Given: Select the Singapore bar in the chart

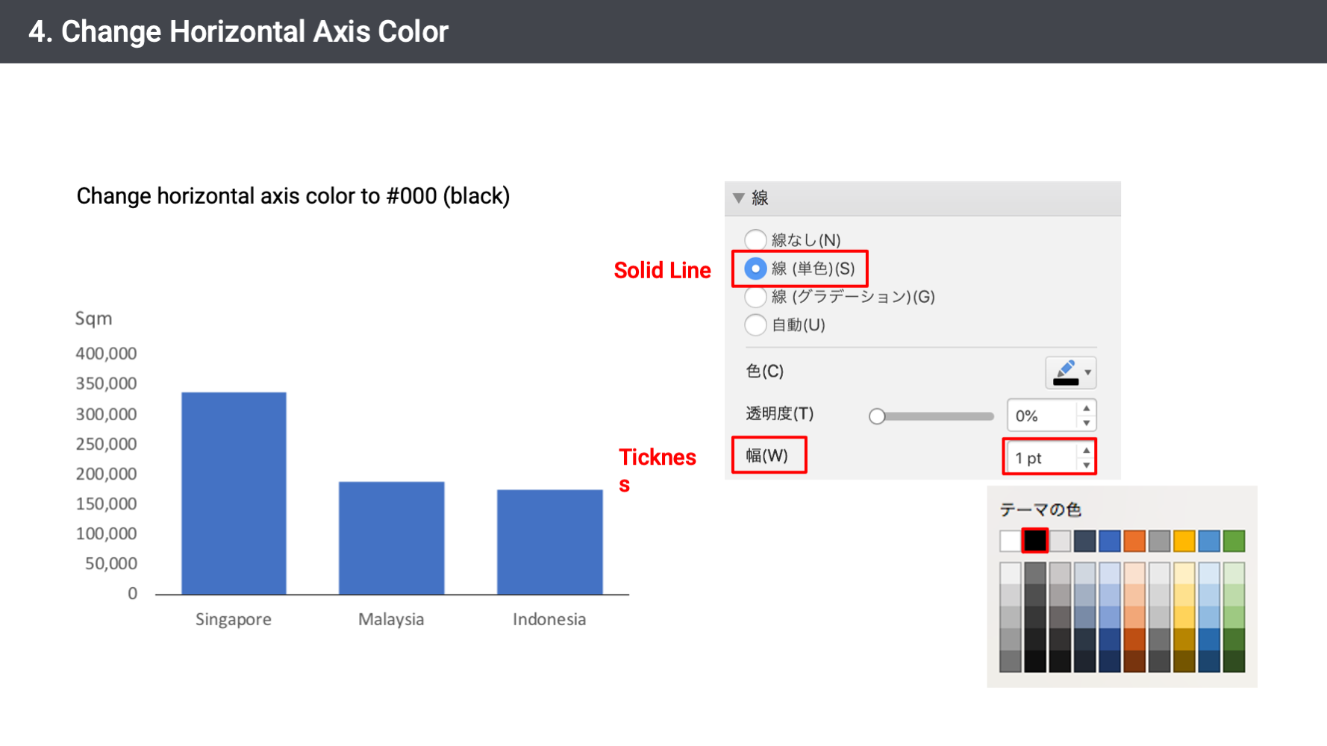Looking at the screenshot, I should [x=234, y=492].
